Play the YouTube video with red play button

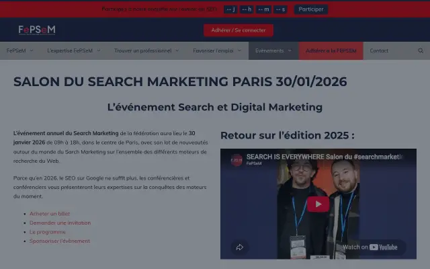click(318, 204)
